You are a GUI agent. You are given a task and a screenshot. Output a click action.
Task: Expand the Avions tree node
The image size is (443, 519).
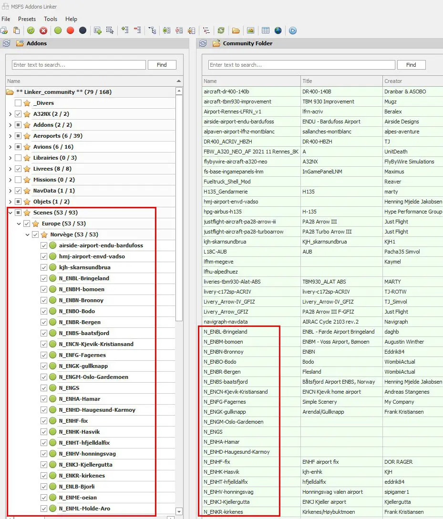10,147
